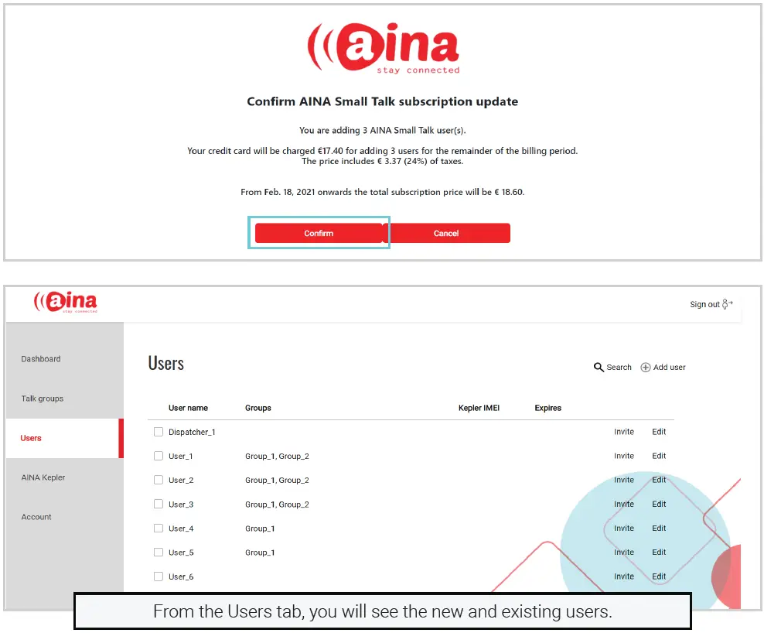The image size is (764, 633).
Task: Click the Expires column header
Action: (547, 408)
